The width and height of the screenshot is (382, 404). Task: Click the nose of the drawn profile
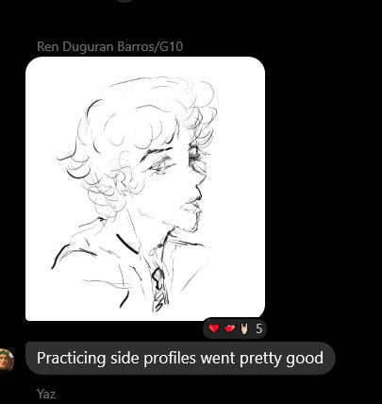coord(198,191)
